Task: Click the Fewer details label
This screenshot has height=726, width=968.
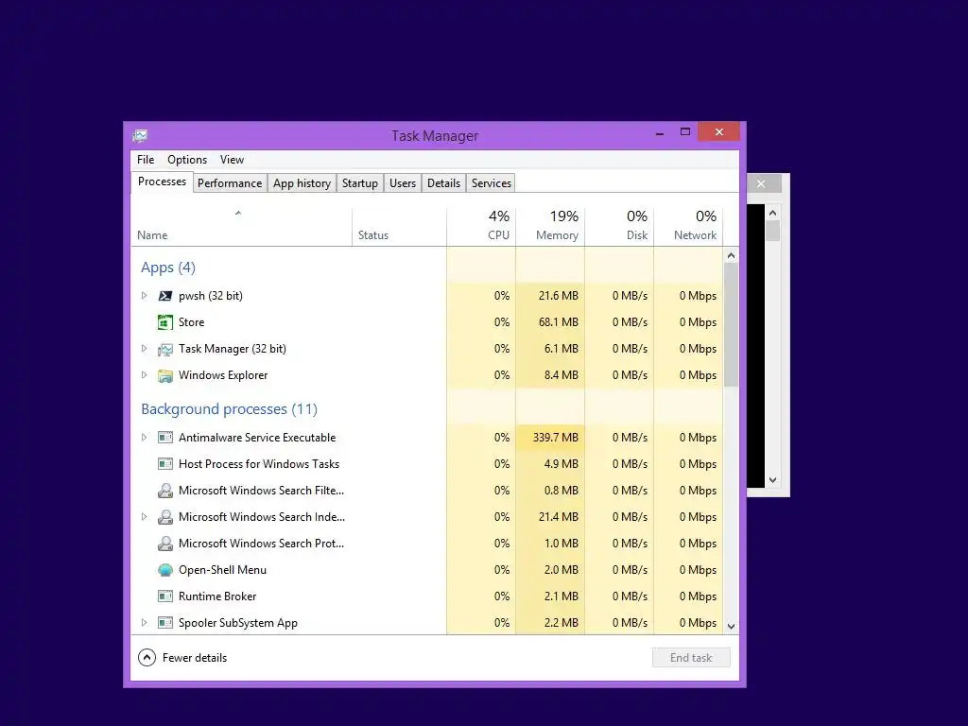Action: 195,658
